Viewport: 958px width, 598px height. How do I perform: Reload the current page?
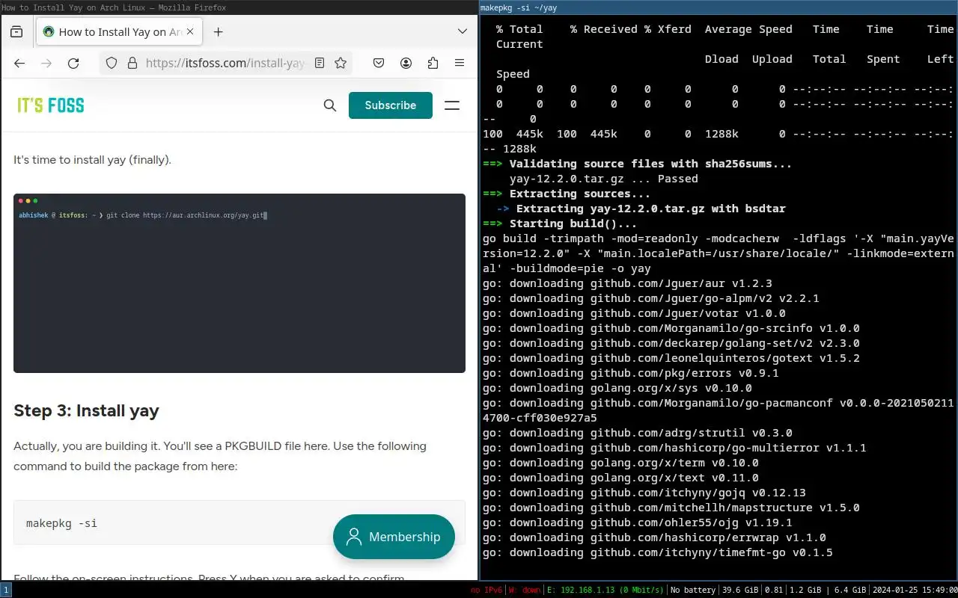click(73, 64)
